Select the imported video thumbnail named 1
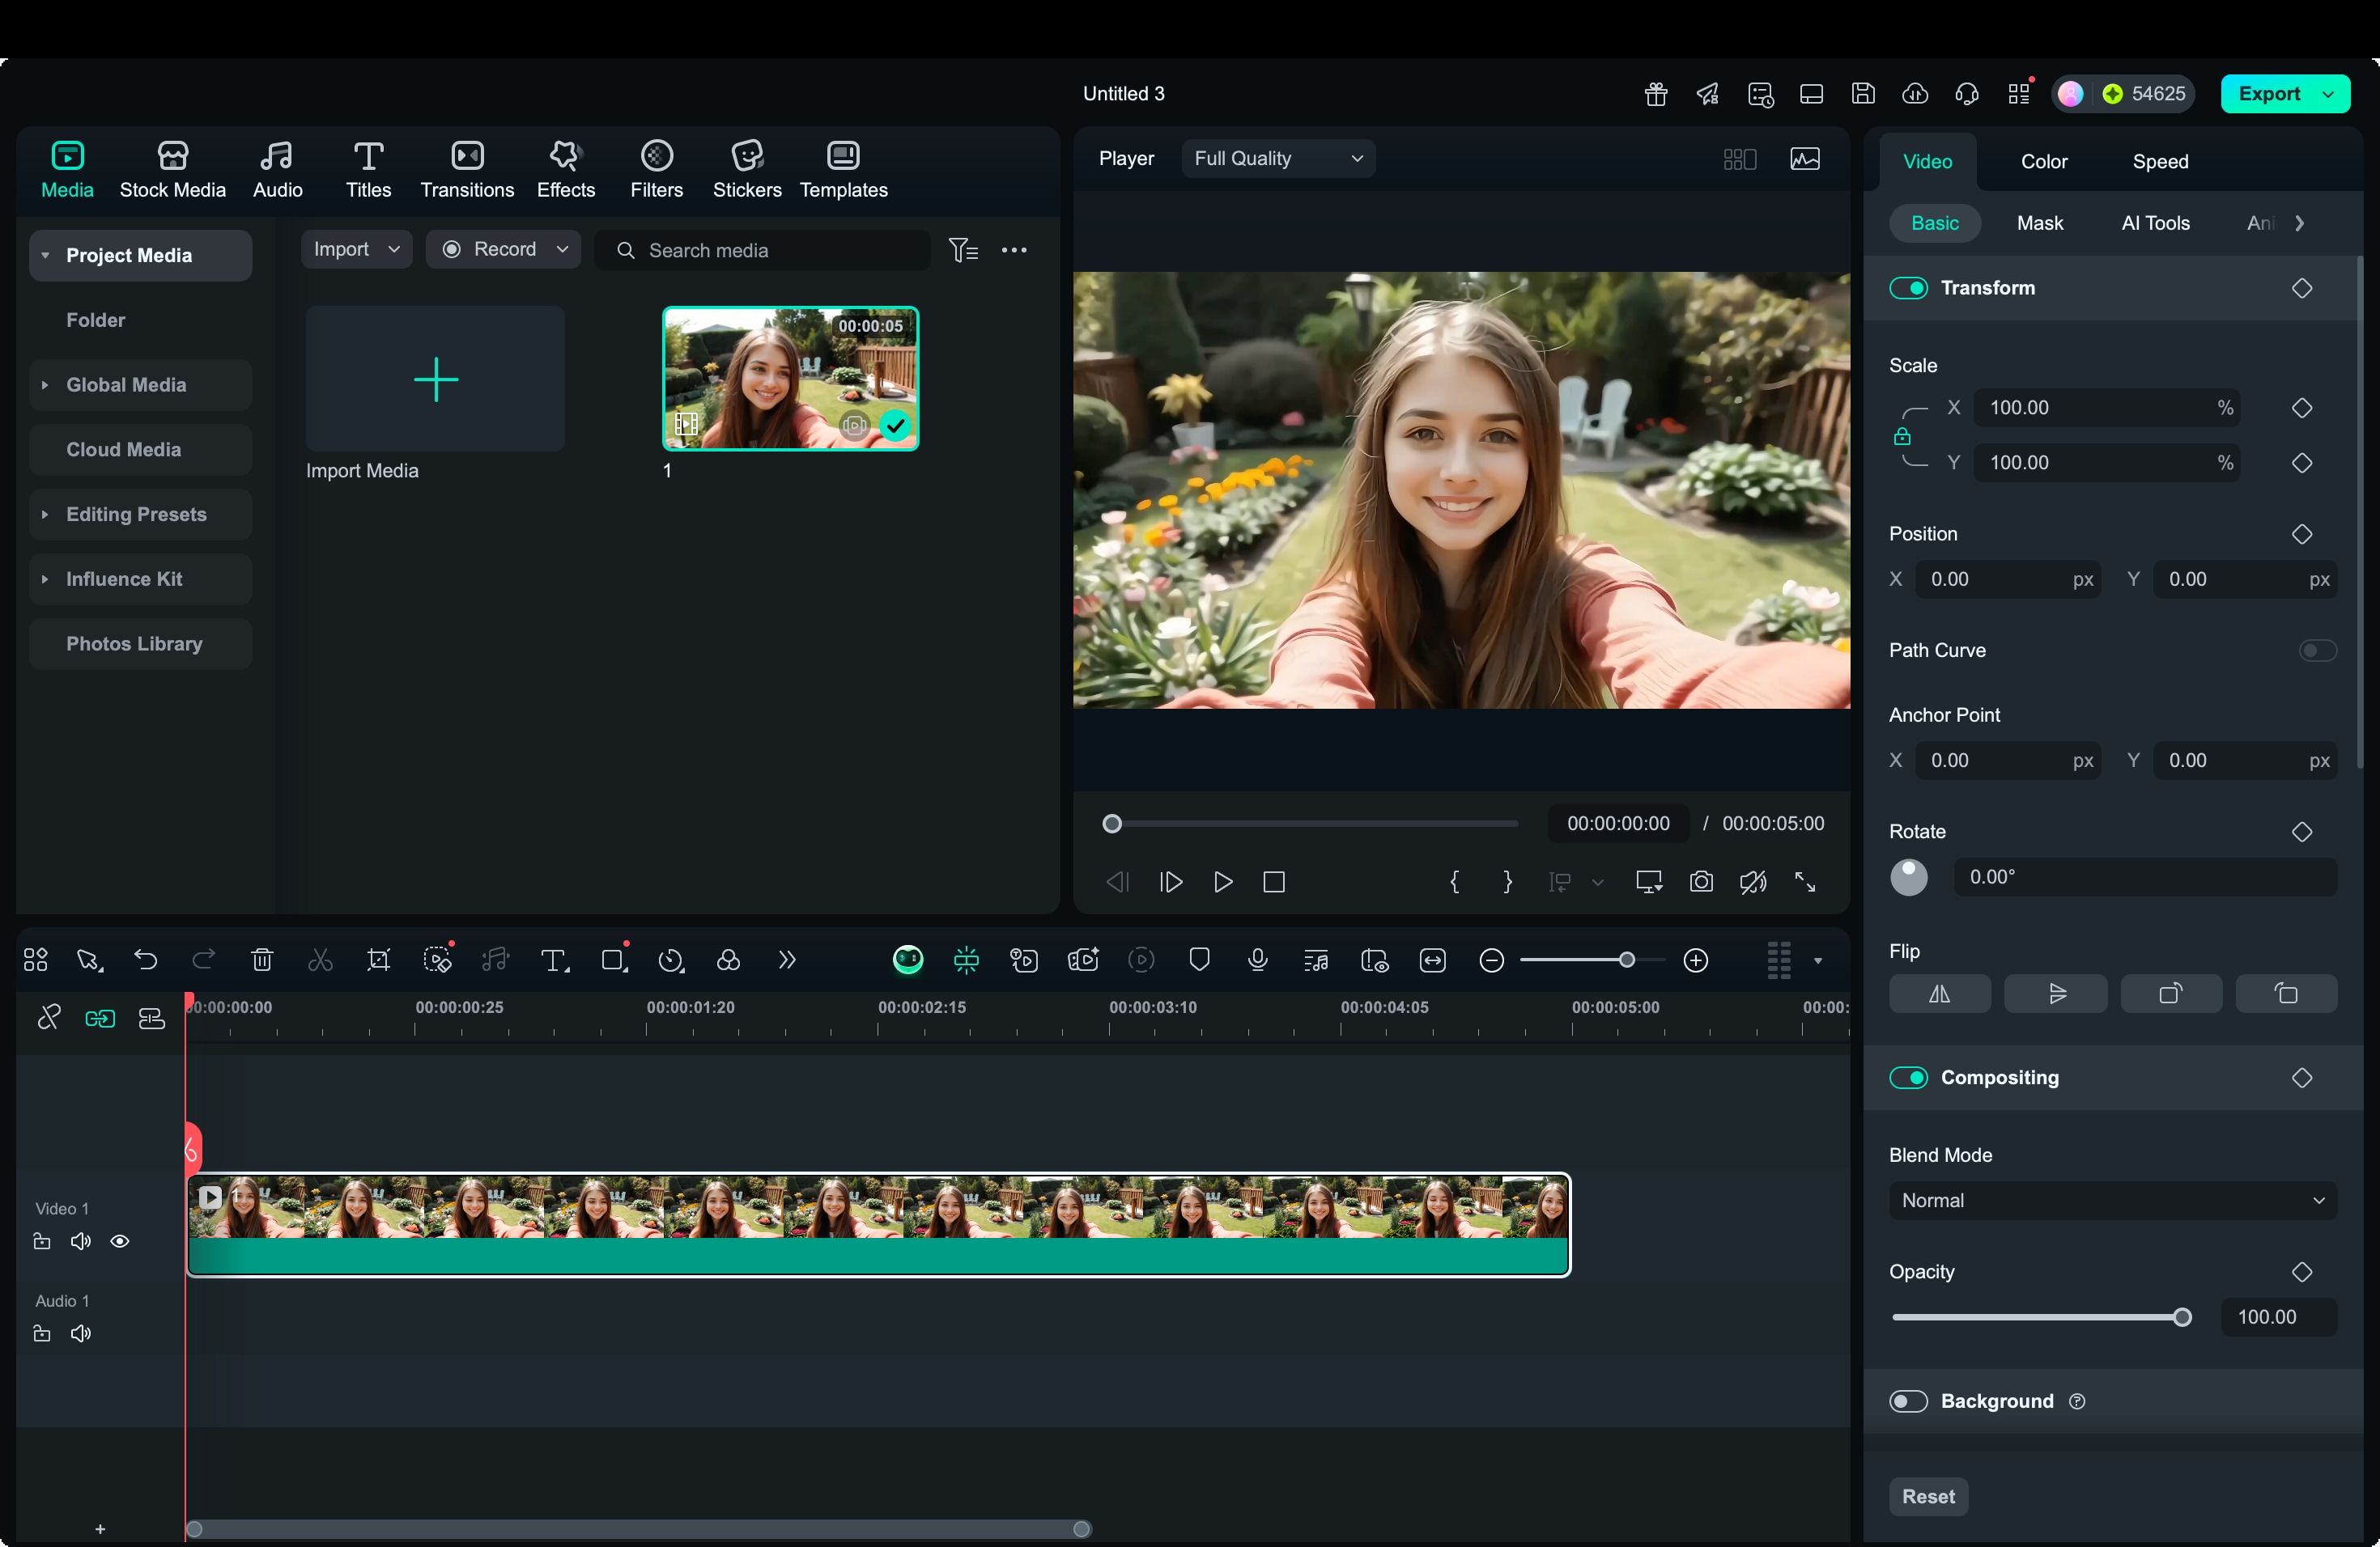 click(x=789, y=379)
